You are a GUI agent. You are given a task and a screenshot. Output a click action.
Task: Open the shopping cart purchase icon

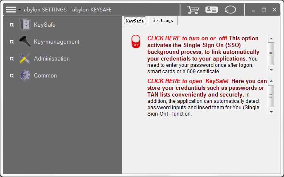pyautogui.click(x=193, y=10)
